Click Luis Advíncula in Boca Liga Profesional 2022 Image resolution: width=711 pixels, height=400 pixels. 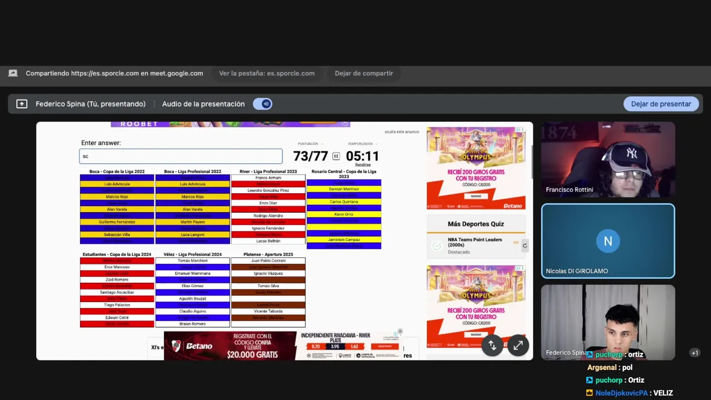point(193,184)
